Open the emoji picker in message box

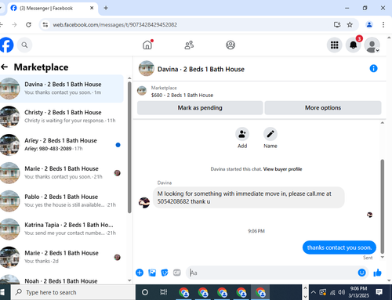tap(361, 273)
